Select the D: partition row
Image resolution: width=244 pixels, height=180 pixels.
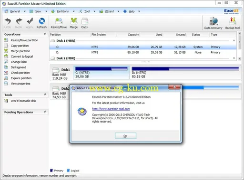click(143, 52)
